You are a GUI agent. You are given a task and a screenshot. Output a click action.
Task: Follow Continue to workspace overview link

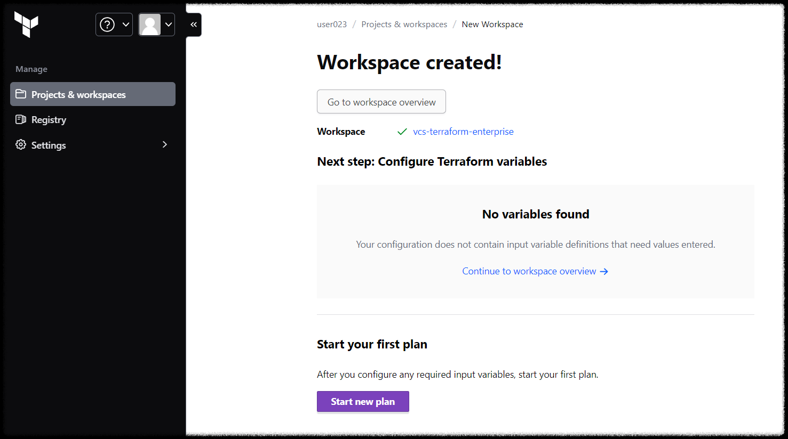coord(535,271)
